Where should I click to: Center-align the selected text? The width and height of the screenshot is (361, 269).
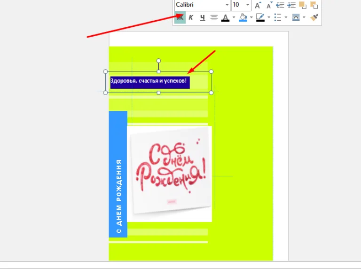tap(214, 17)
